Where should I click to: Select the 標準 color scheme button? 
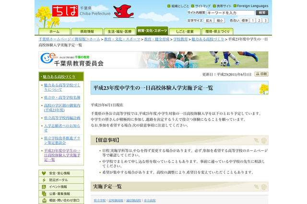245,21
